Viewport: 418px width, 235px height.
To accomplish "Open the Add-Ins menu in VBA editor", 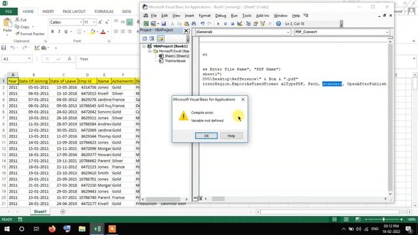I will [263, 16].
